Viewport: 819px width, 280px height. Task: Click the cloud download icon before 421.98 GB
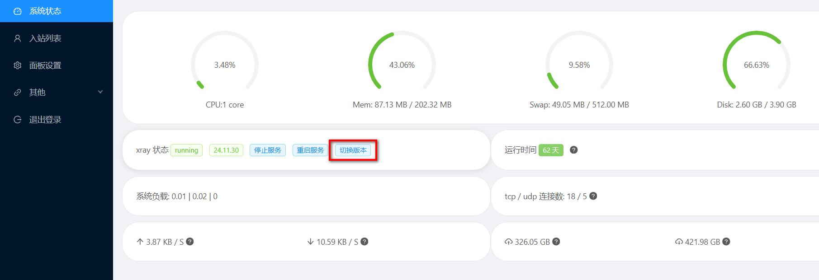click(679, 242)
